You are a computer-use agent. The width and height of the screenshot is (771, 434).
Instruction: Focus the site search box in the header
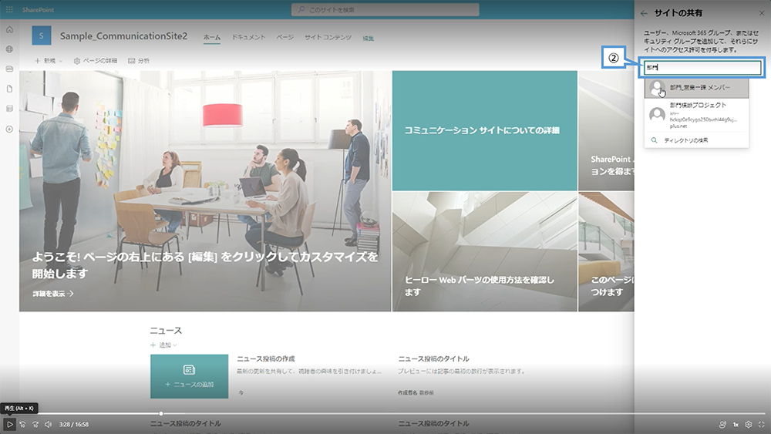(x=385, y=10)
